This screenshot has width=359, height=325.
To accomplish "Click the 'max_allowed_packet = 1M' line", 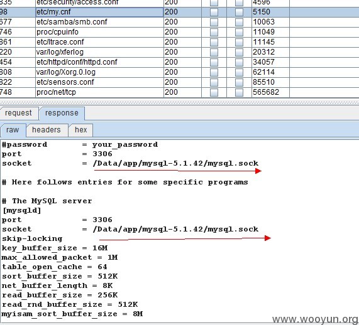I will 60,258.
